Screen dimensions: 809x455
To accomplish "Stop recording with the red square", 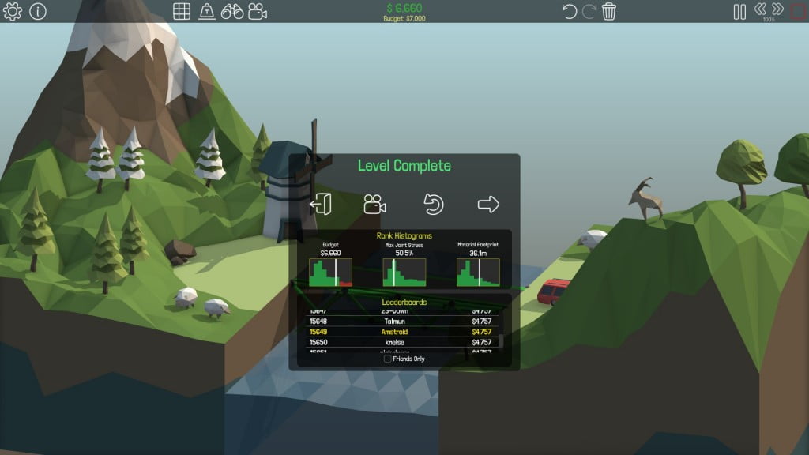I will [x=800, y=11].
